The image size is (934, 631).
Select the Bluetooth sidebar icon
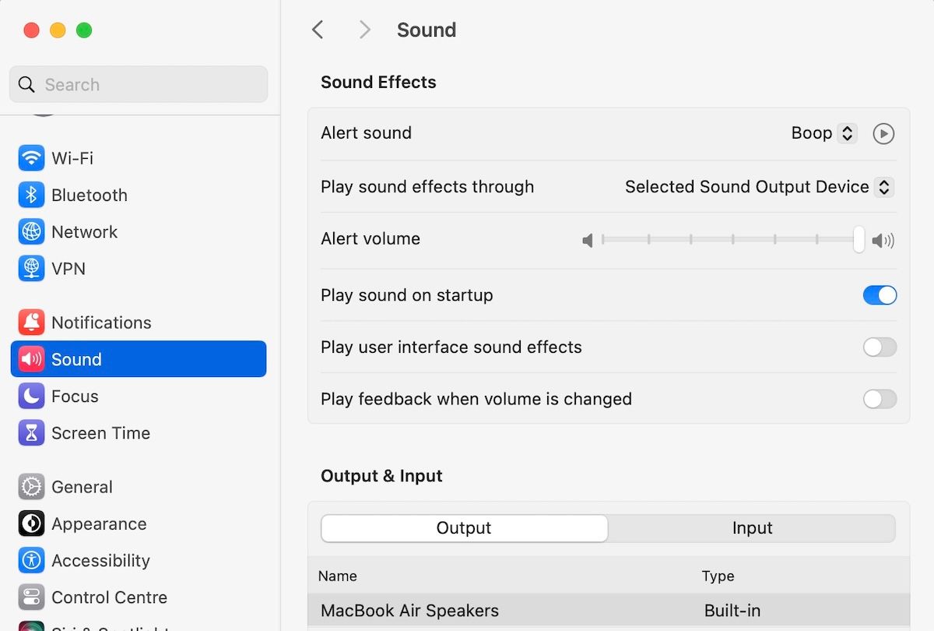[31, 195]
